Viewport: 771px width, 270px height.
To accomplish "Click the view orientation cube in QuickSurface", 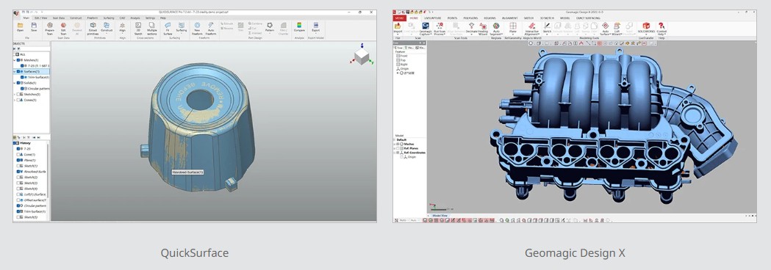I will 362,56.
